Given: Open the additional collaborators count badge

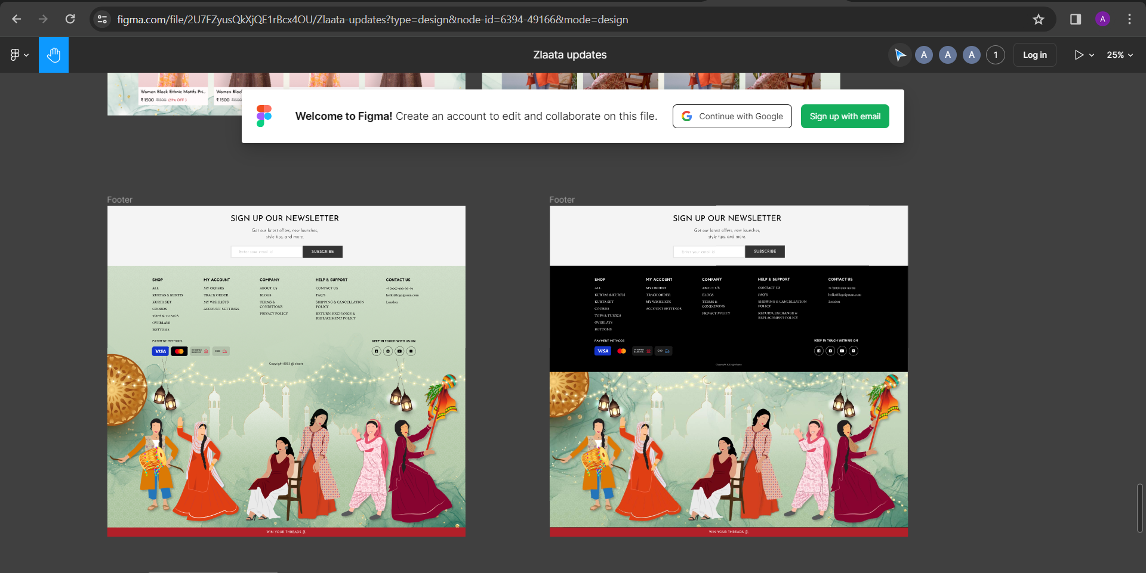Looking at the screenshot, I should [995, 55].
